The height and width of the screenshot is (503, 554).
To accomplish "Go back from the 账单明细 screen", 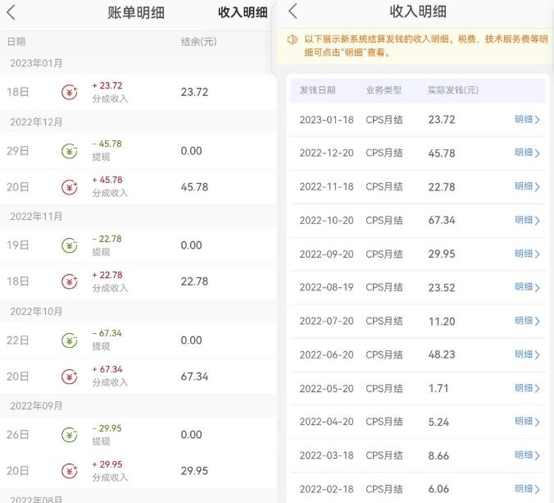I will coord(11,12).
